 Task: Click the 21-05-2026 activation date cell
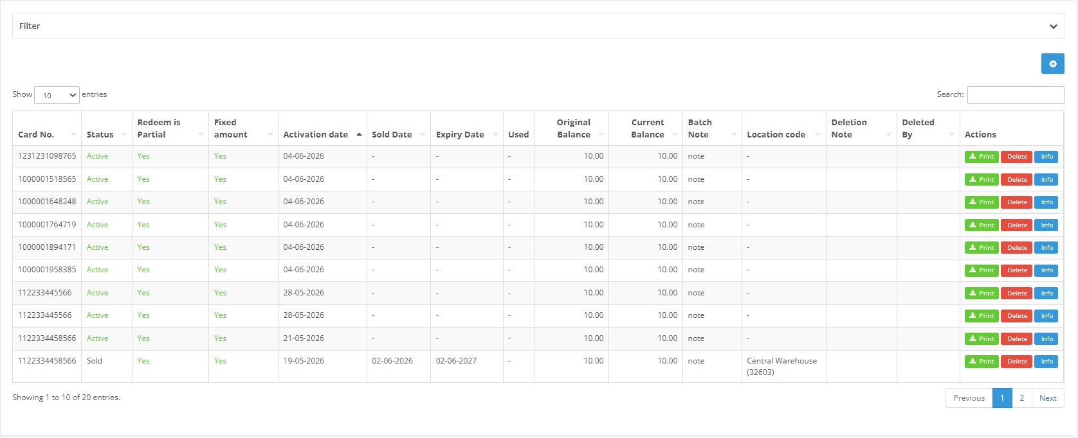[x=322, y=338]
